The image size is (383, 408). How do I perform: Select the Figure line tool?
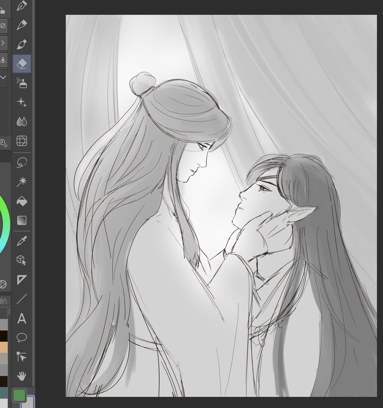click(22, 299)
